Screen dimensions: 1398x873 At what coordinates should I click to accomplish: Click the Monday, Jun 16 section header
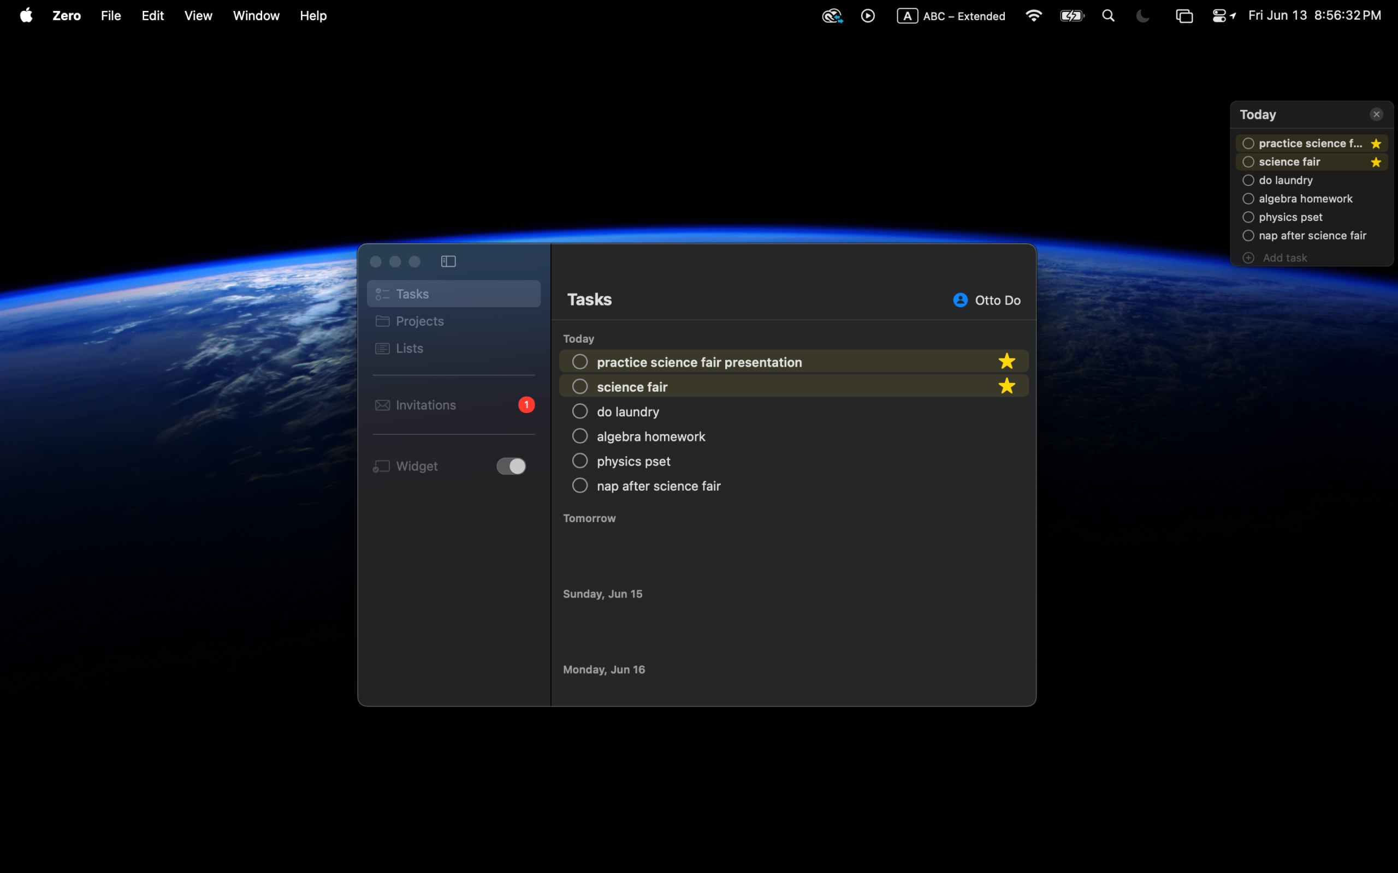(x=603, y=670)
